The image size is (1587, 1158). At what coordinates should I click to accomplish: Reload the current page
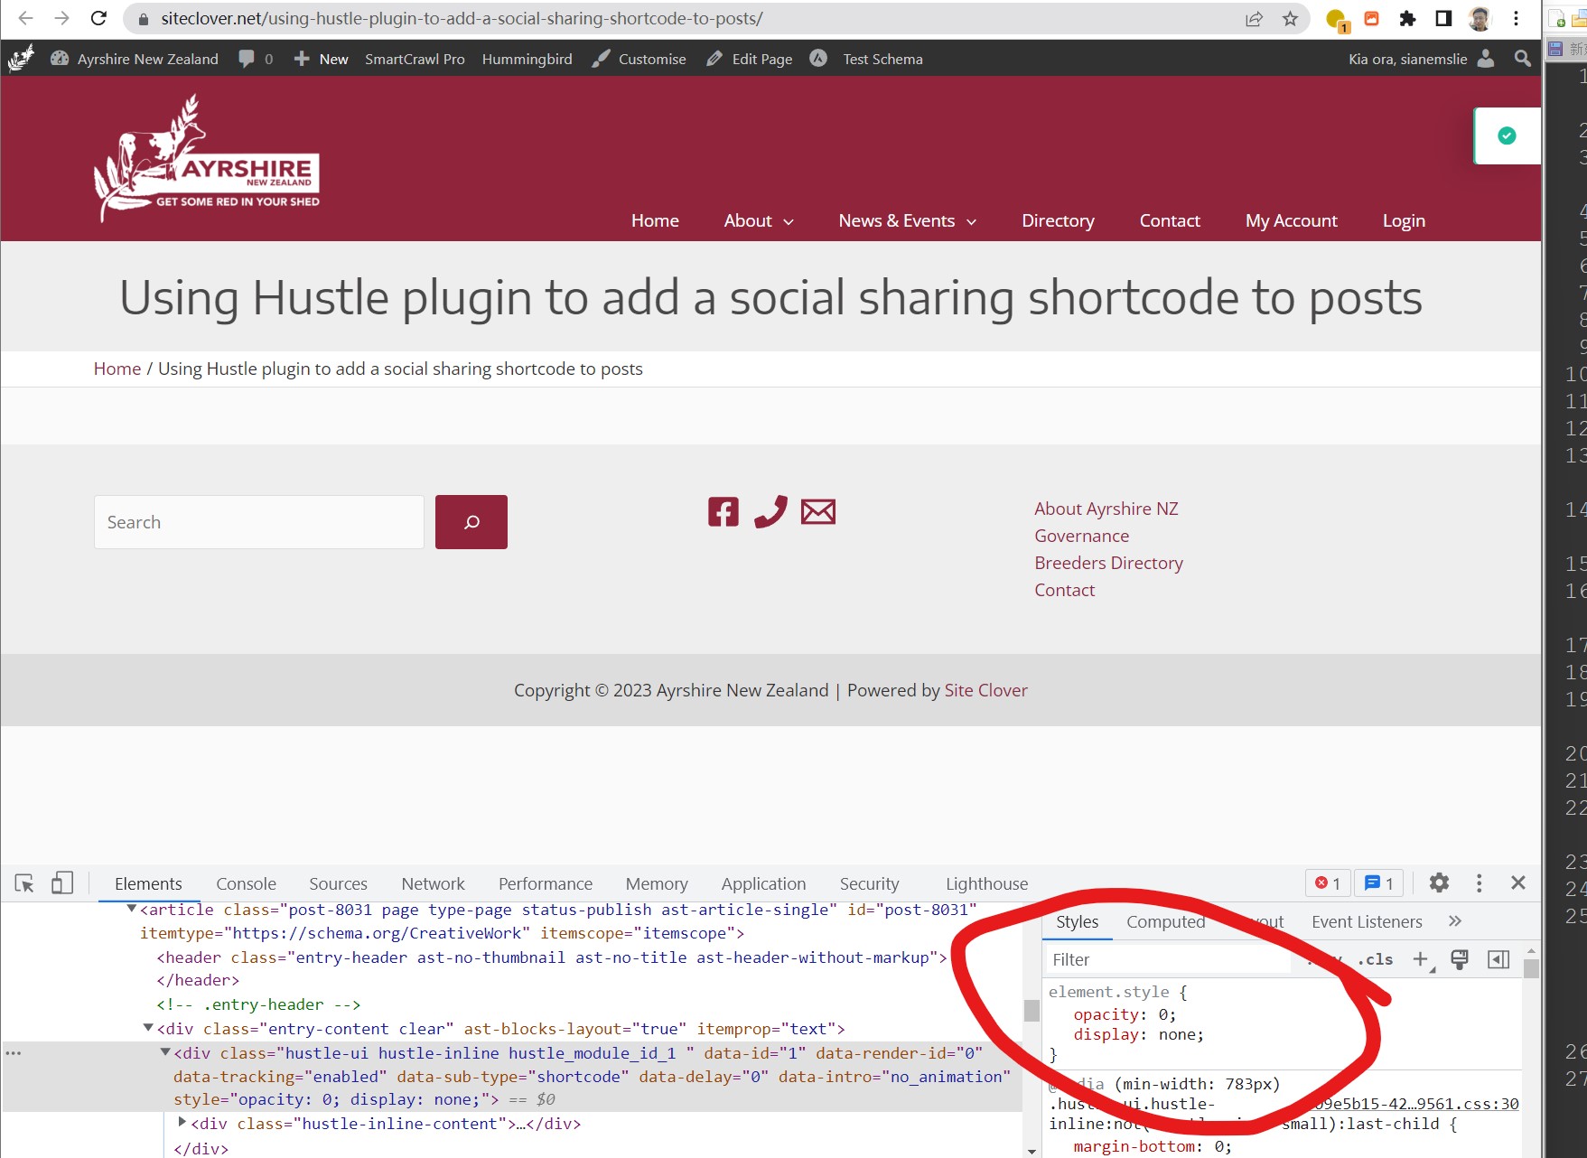98,18
